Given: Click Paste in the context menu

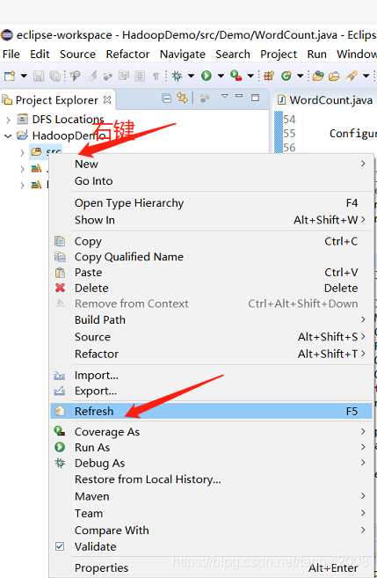Looking at the screenshot, I should tap(211, 273).
